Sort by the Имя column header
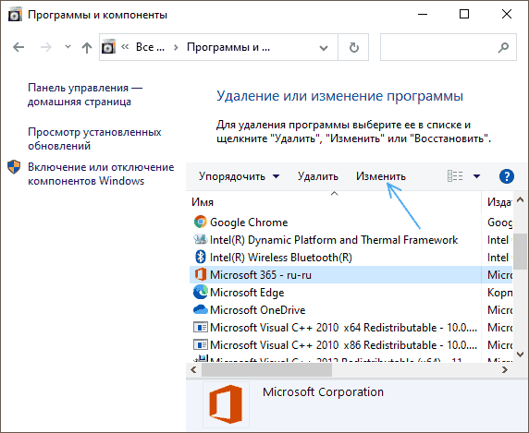The height and width of the screenshot is (433, 529). pos(203,202)
